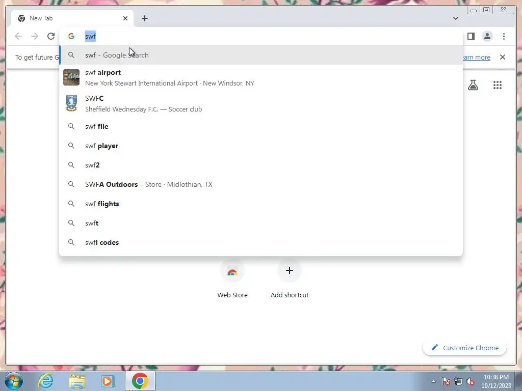Click the network tray icon
Screen dimensions: 522x391
pos(458,381)
